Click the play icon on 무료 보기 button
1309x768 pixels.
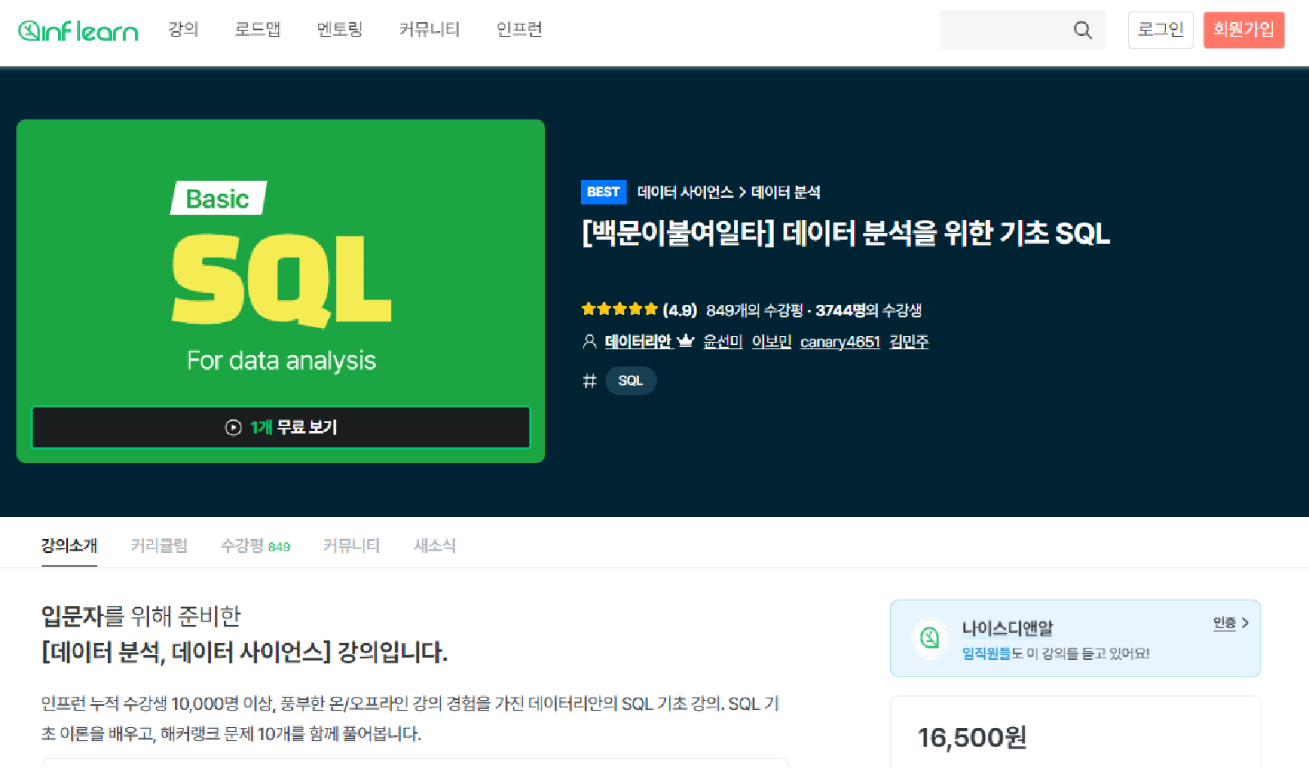[x=235, y=427]
